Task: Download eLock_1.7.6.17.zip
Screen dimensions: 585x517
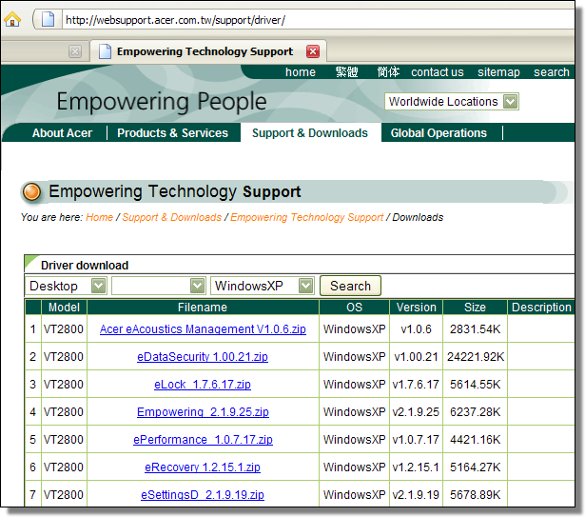Action: point(203,385)
